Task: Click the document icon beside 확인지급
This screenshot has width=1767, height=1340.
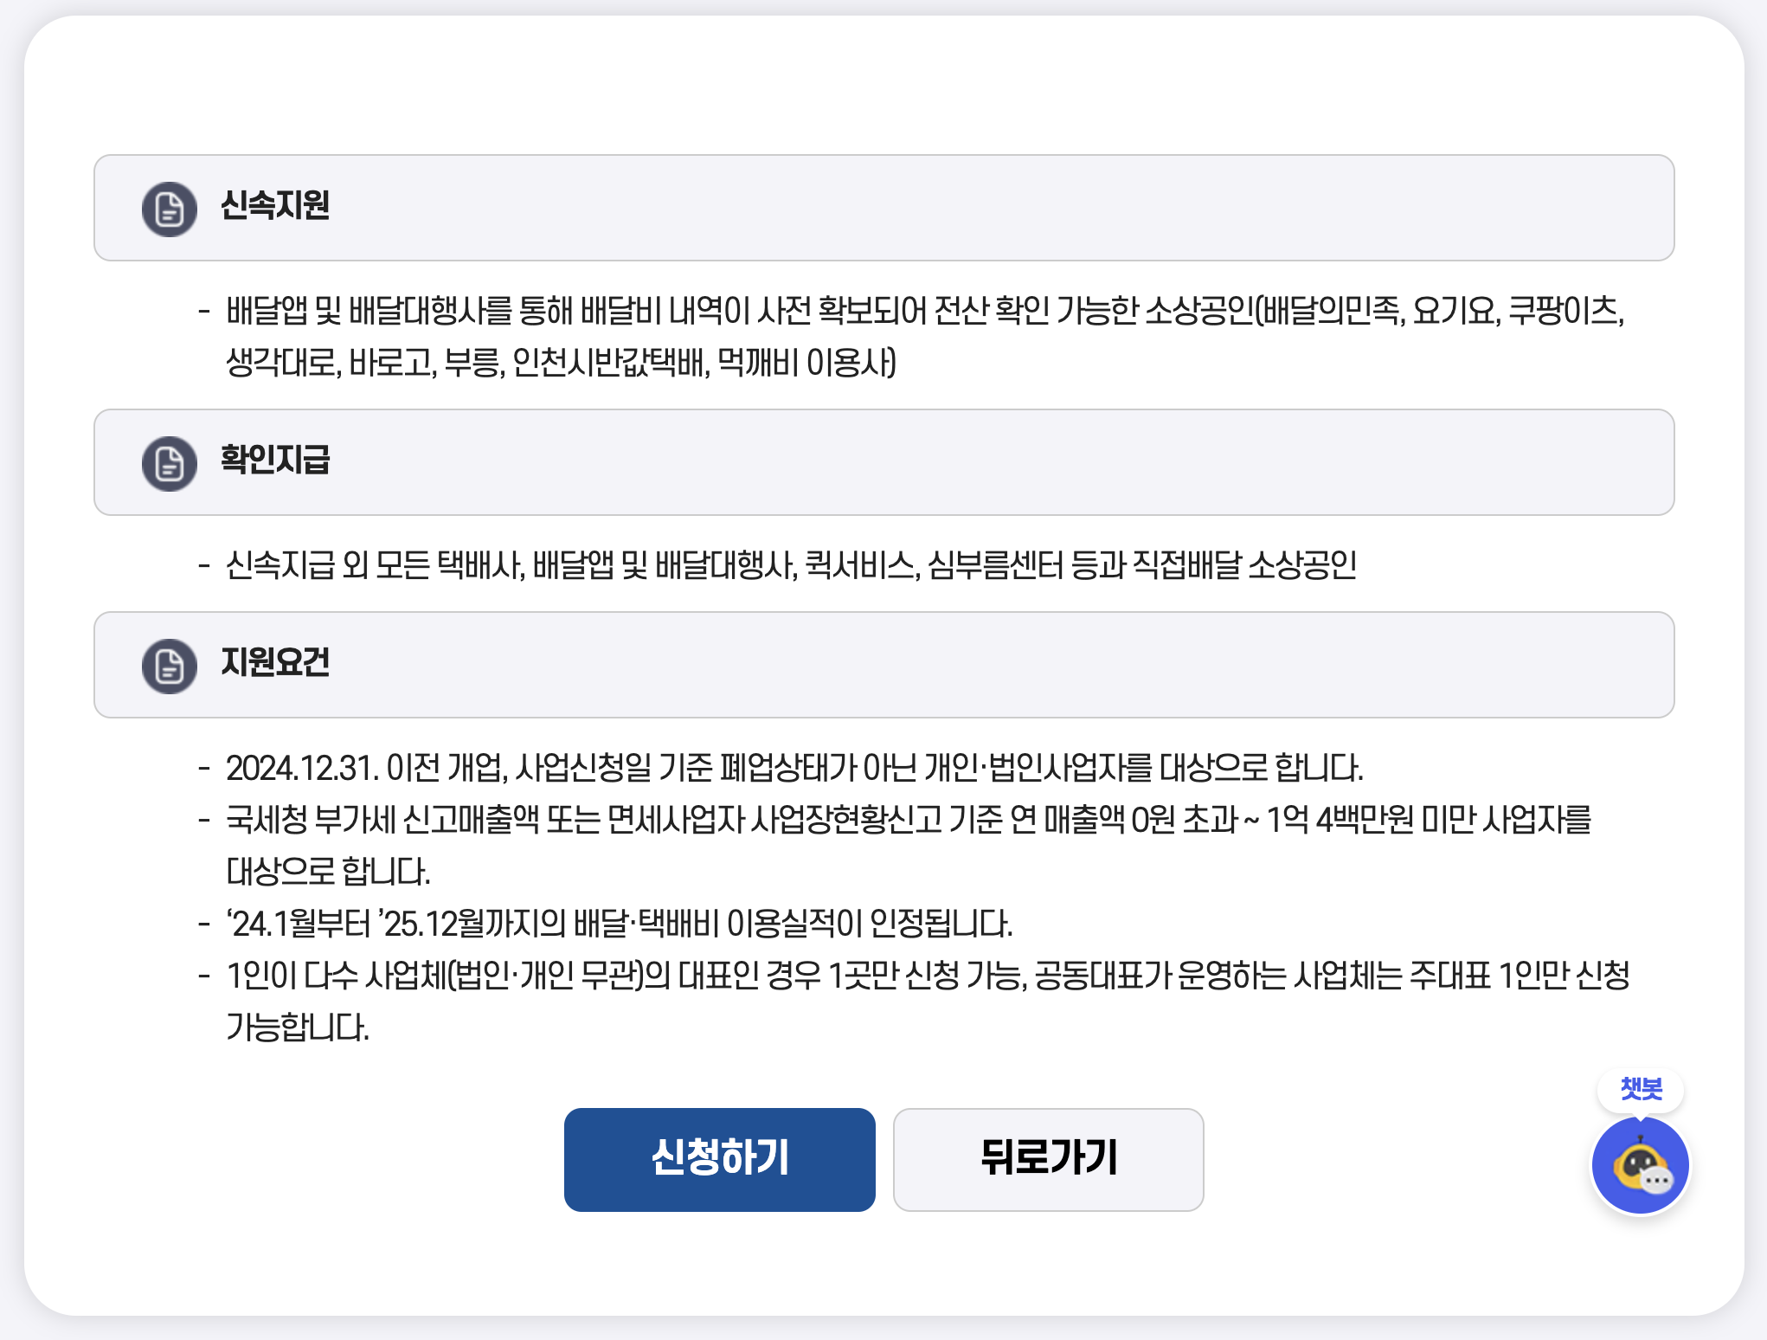Action: [x=170, y=463]
